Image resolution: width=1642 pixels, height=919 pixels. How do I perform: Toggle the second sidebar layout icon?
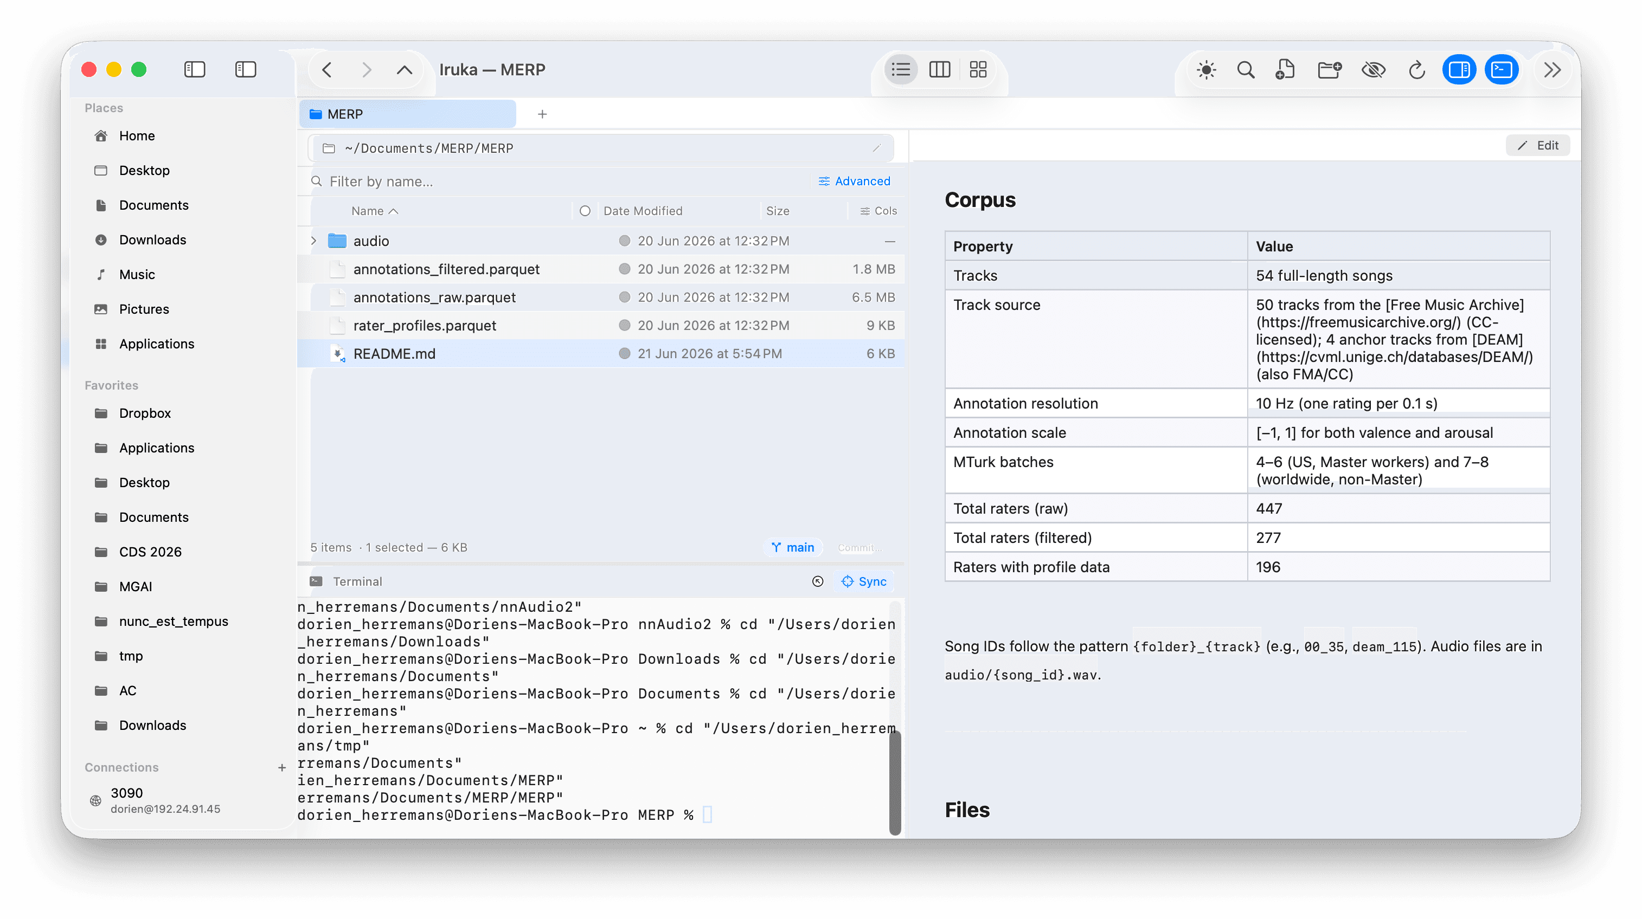click(246, 69)
